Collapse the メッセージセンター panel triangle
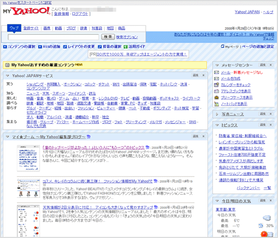Image resolution: width=278 pixels, height=238 pixels. 217,65
